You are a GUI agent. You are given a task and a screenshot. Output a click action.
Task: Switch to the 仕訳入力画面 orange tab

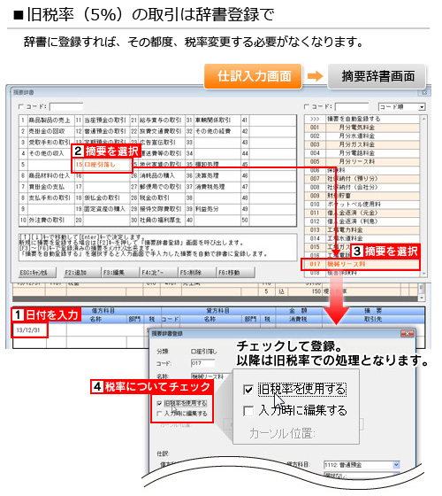coord(253,76)
